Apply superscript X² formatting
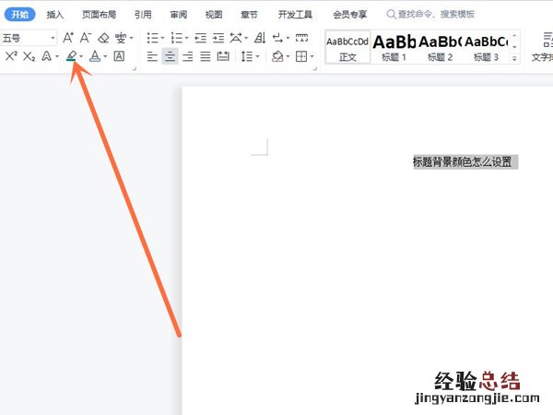Viewport: 553px width, 415px height. 11,56
